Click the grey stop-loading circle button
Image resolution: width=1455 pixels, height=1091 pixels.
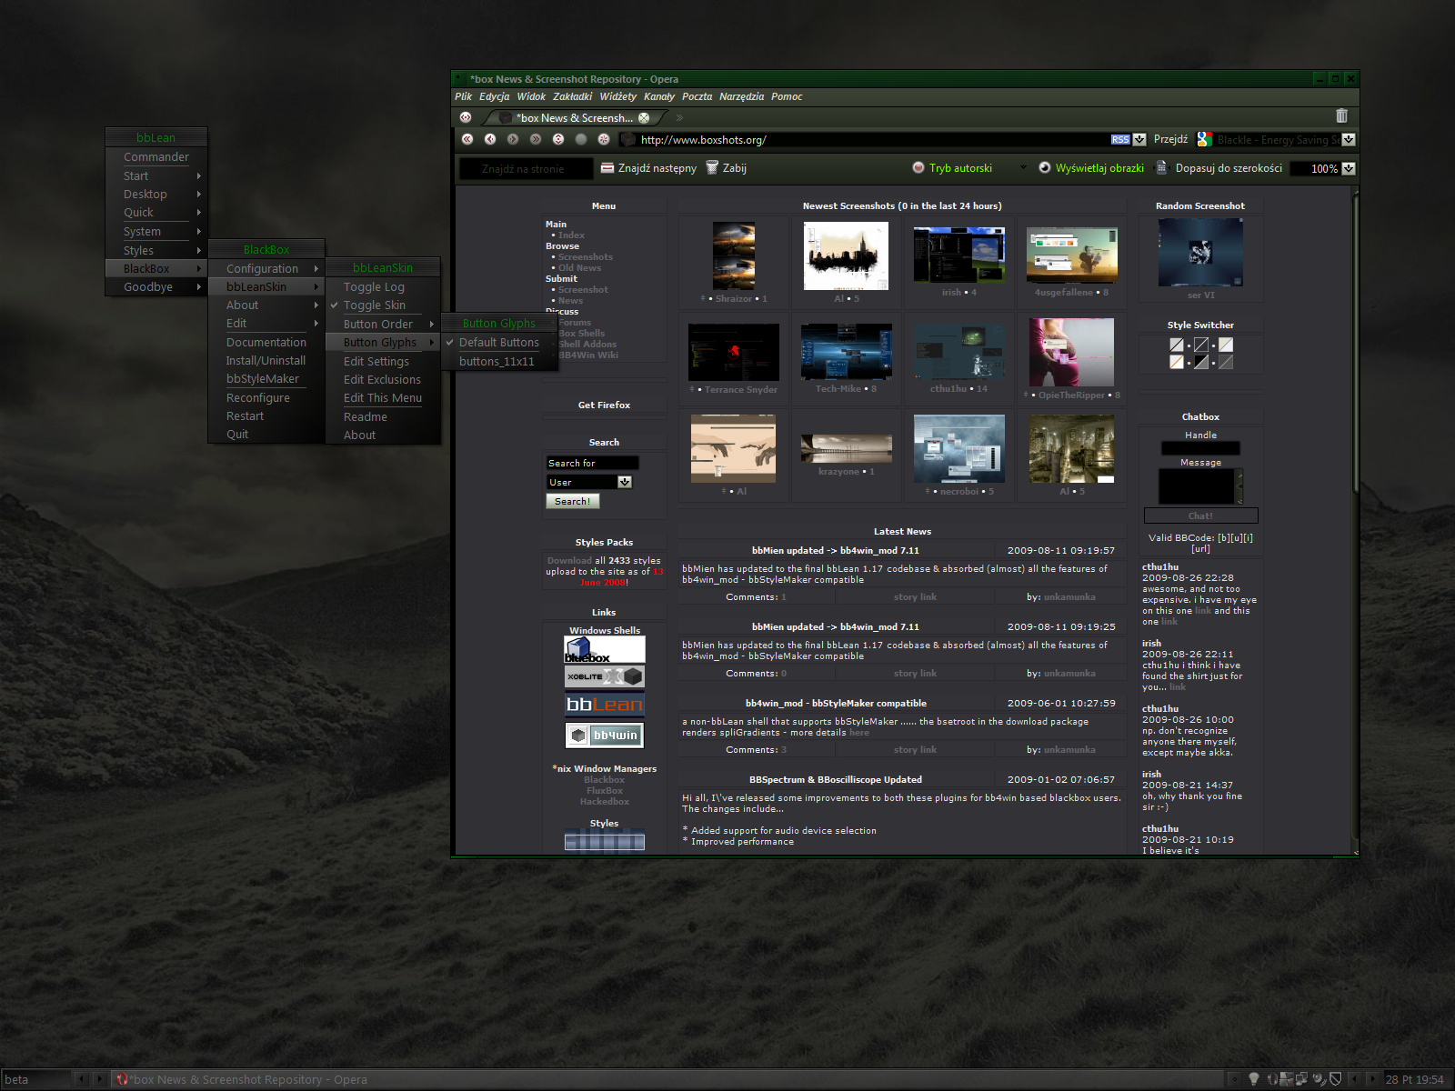pyautogui.click(x=581, y=139)
